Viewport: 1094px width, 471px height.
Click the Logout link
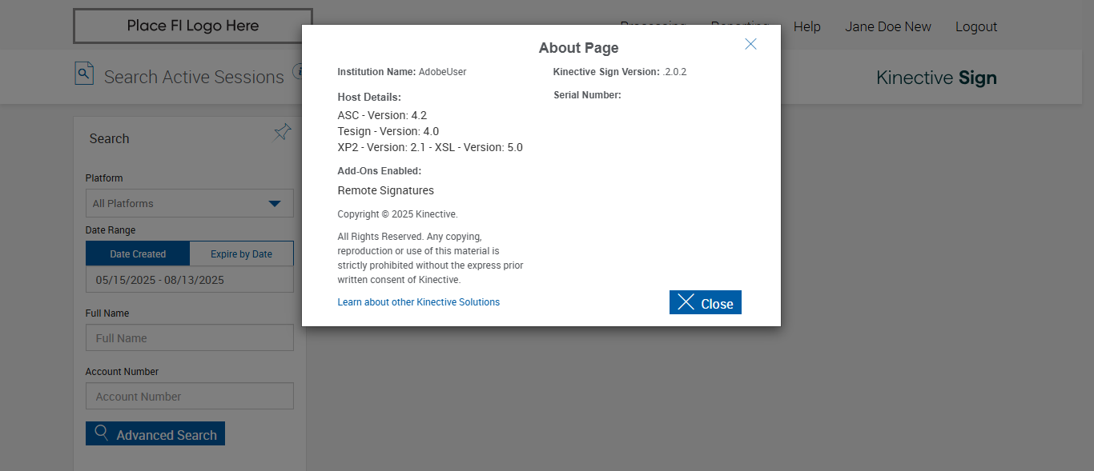[x=976, y=26]
